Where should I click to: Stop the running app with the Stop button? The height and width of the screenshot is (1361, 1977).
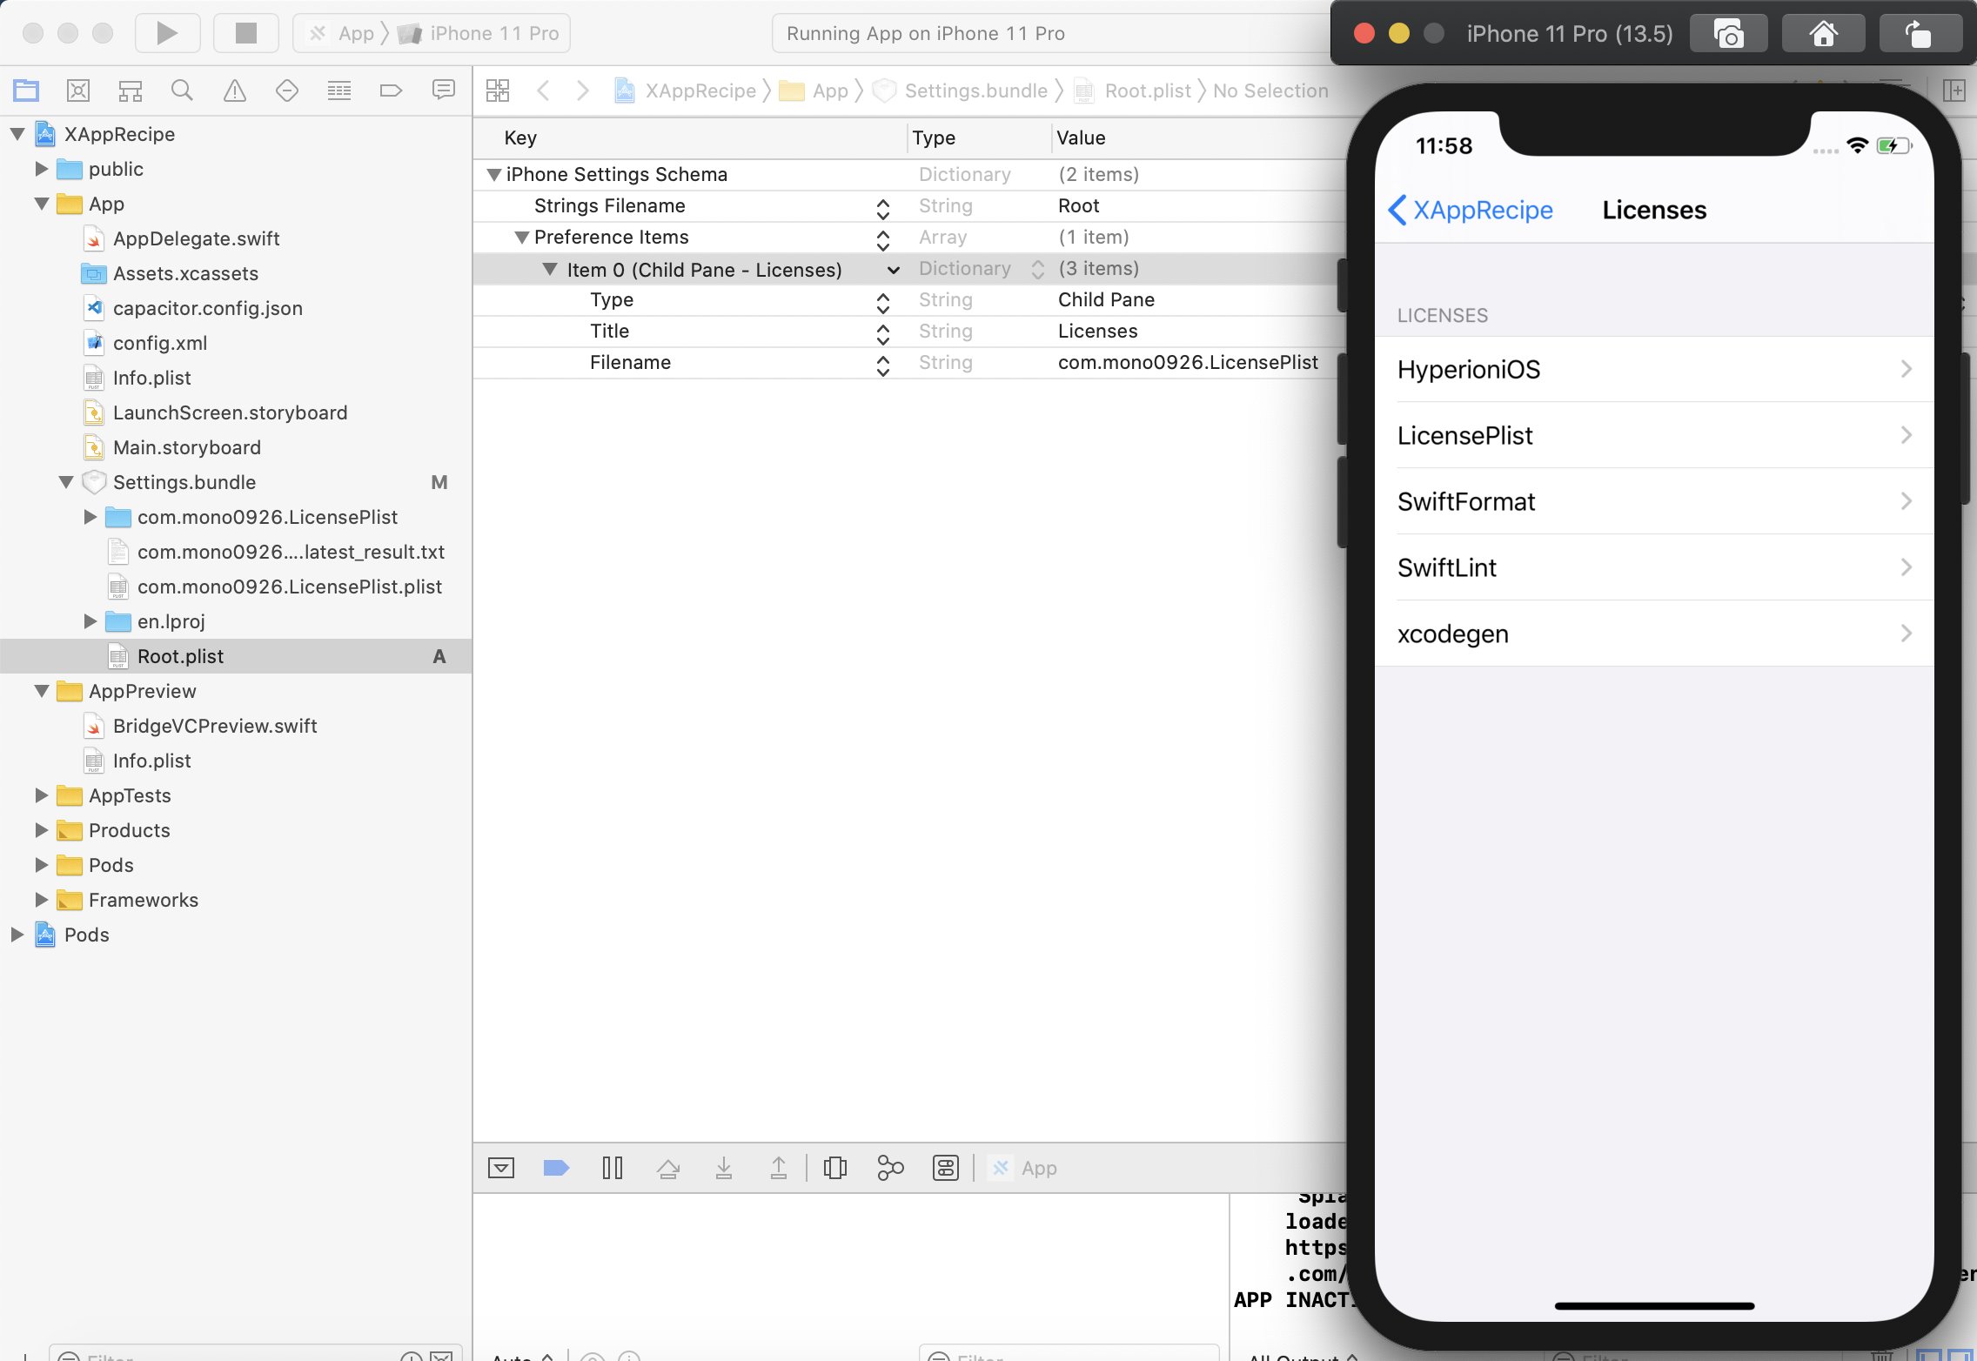246,33
